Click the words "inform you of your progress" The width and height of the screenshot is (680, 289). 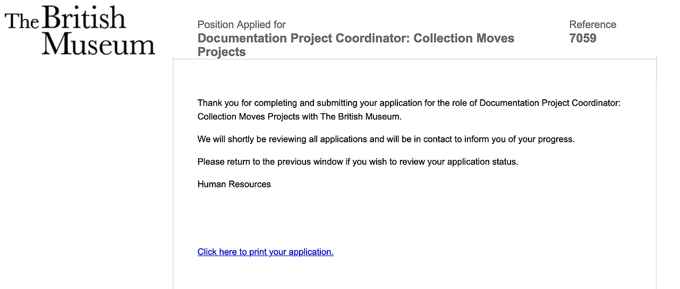pyautogui.click(x=520, y=139)
